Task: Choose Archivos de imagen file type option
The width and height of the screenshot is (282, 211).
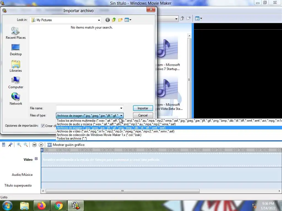Action: (169, 128)
